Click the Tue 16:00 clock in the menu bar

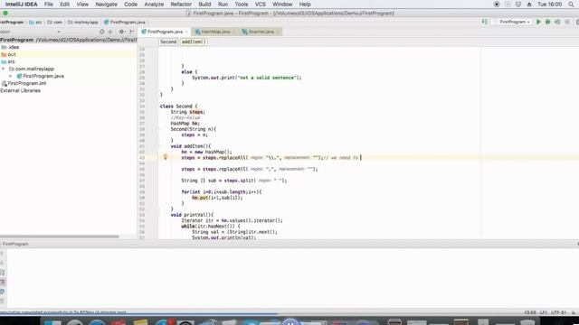(550, 5)
